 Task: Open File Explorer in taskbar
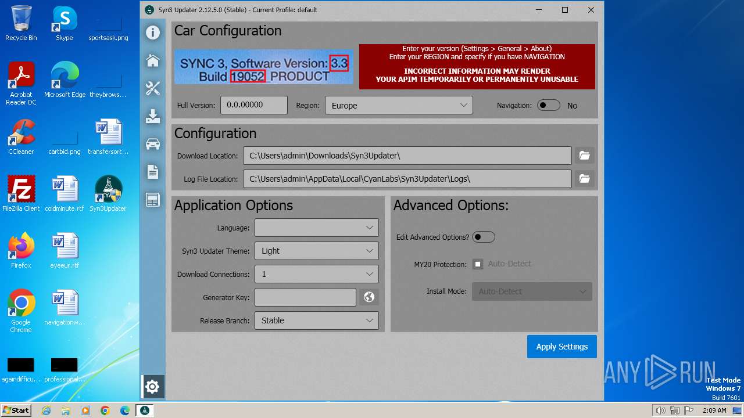point(66,410)
